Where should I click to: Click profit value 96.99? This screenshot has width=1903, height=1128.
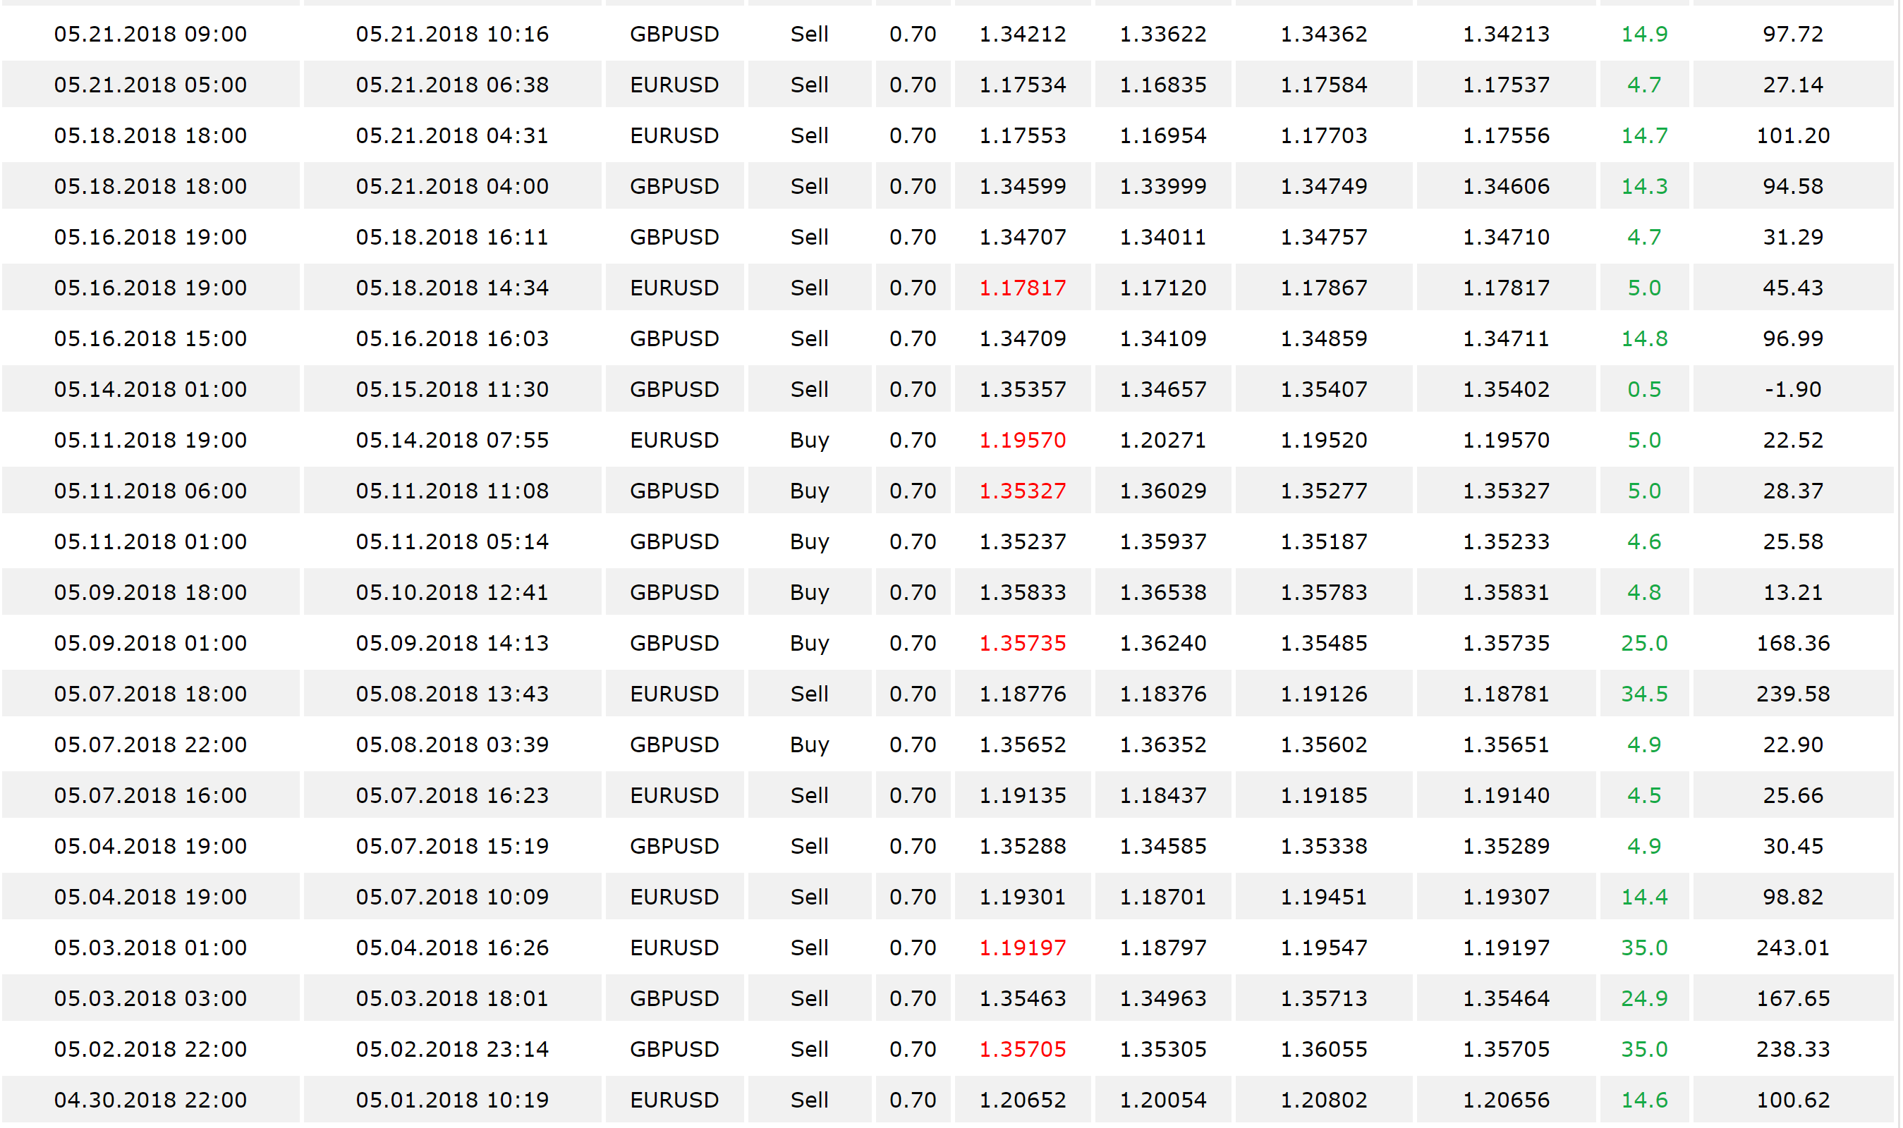(x=1794, y=339)
